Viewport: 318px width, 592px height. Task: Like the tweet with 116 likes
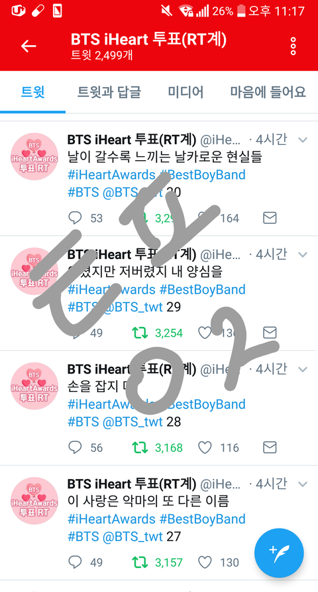pos(205,447)
